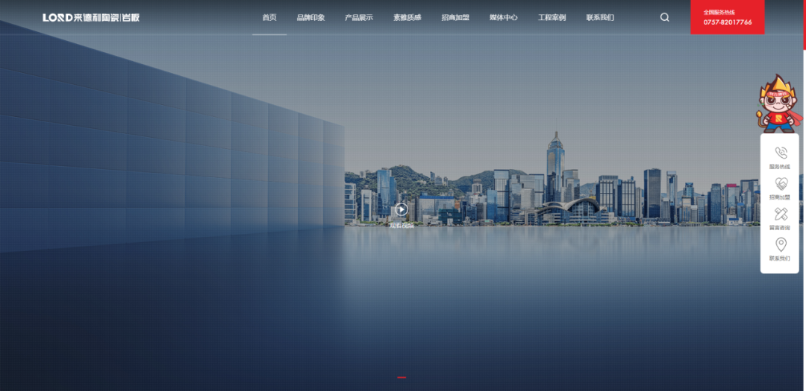The image size is (806, 391).
Task: Click the red carousel indicator at bottom
Action: tap(402, 378)
